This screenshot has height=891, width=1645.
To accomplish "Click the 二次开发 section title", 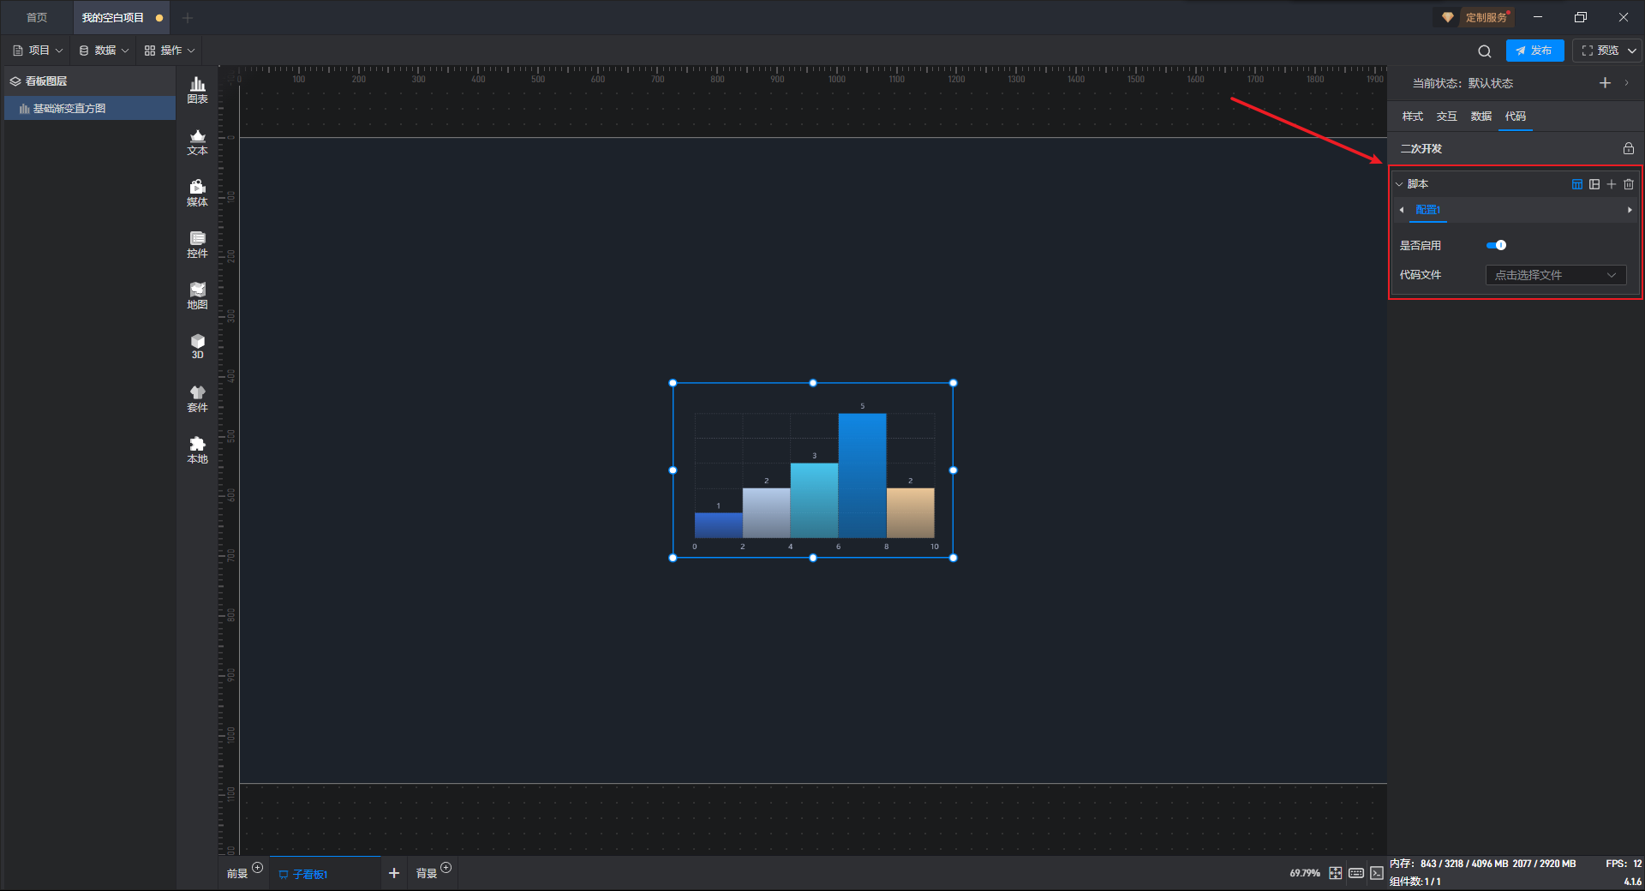I will pos(1421,148).
